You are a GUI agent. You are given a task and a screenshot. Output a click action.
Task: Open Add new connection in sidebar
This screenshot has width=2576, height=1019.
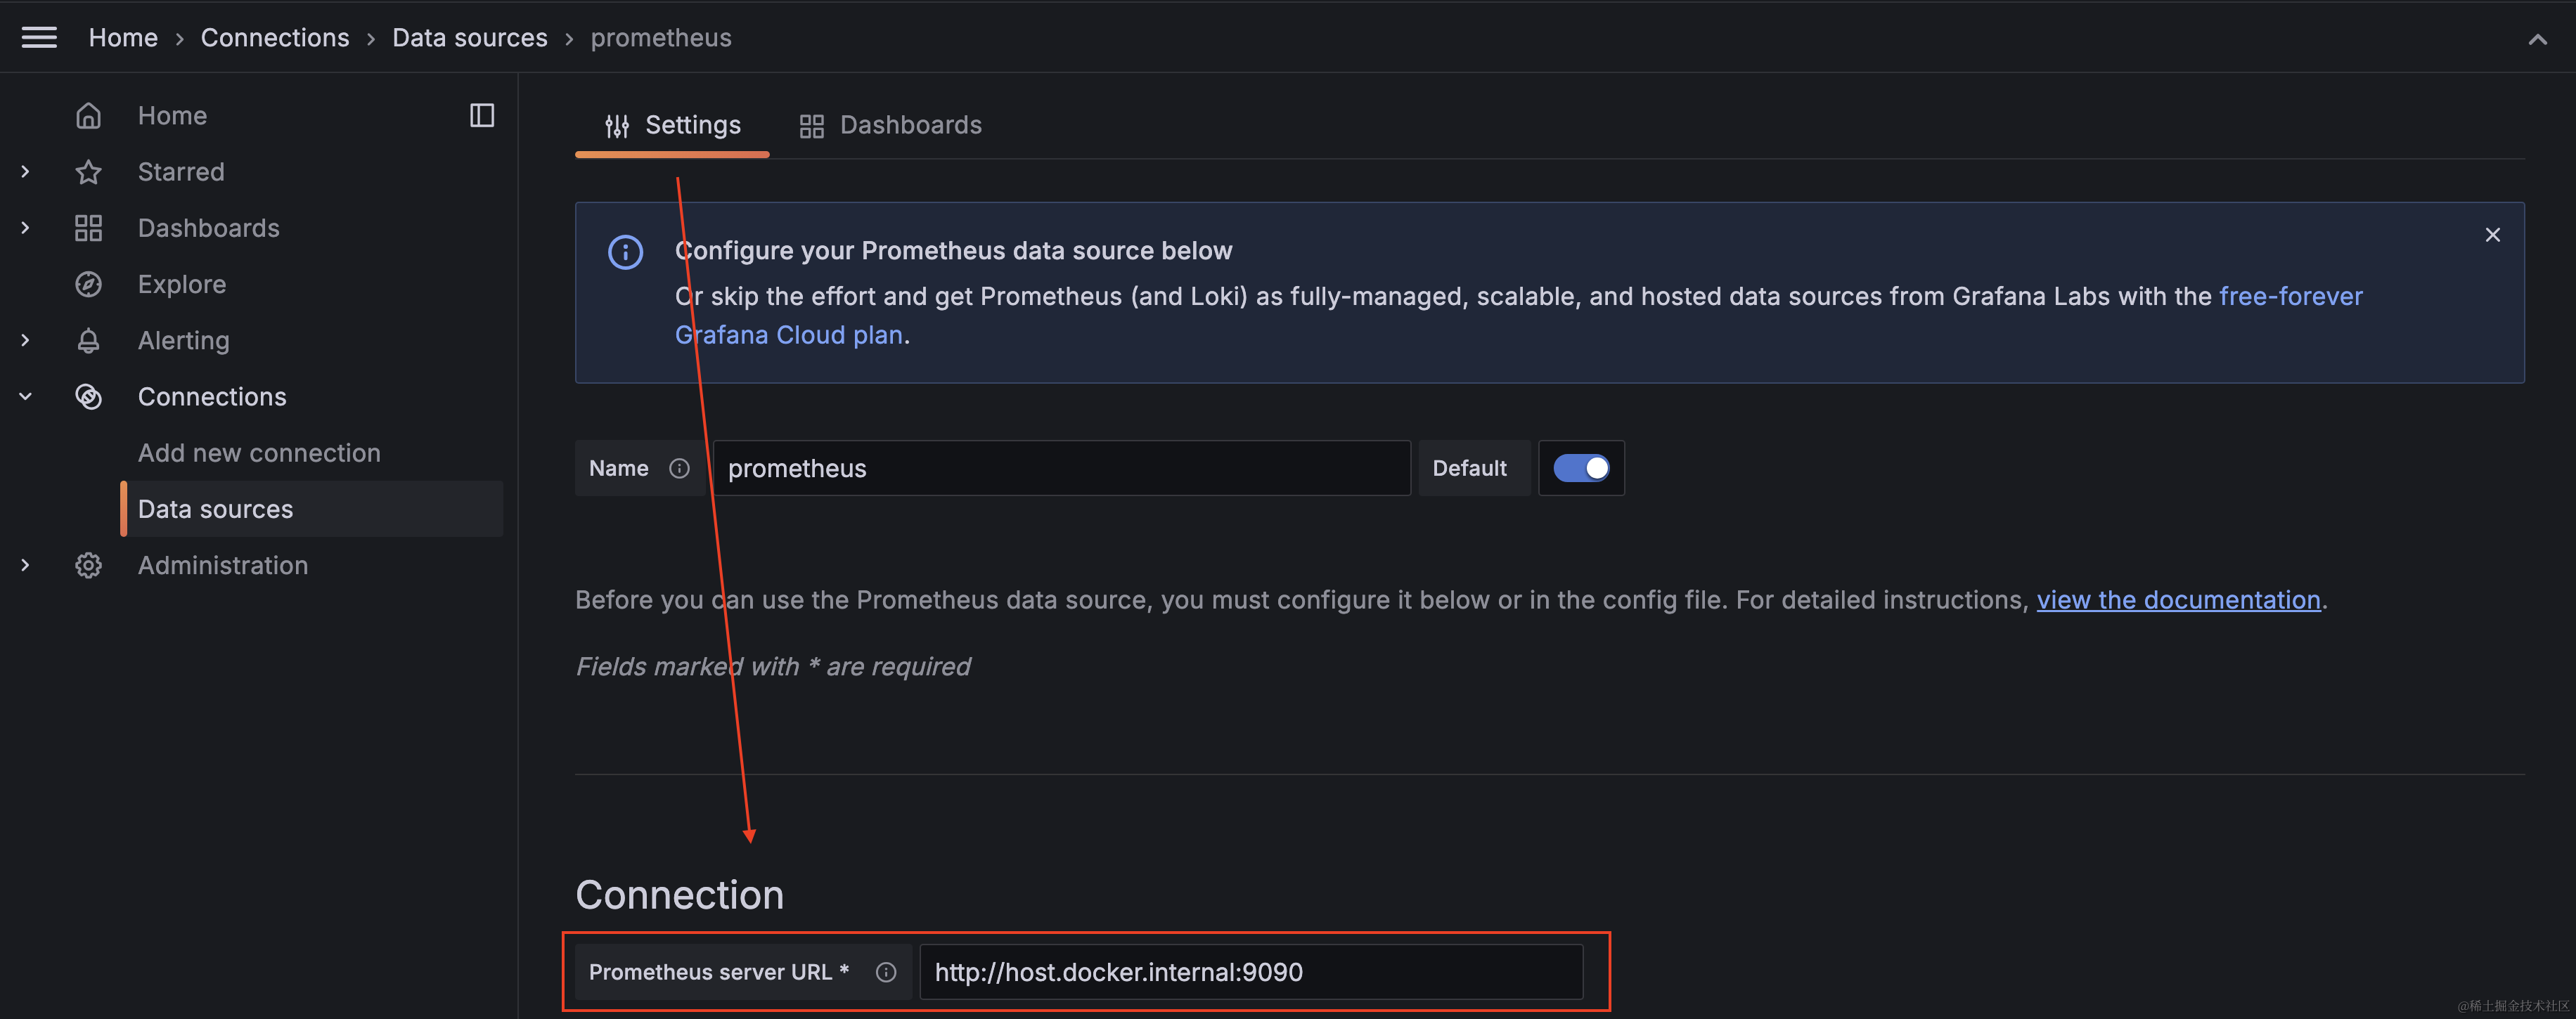point(259,453)
